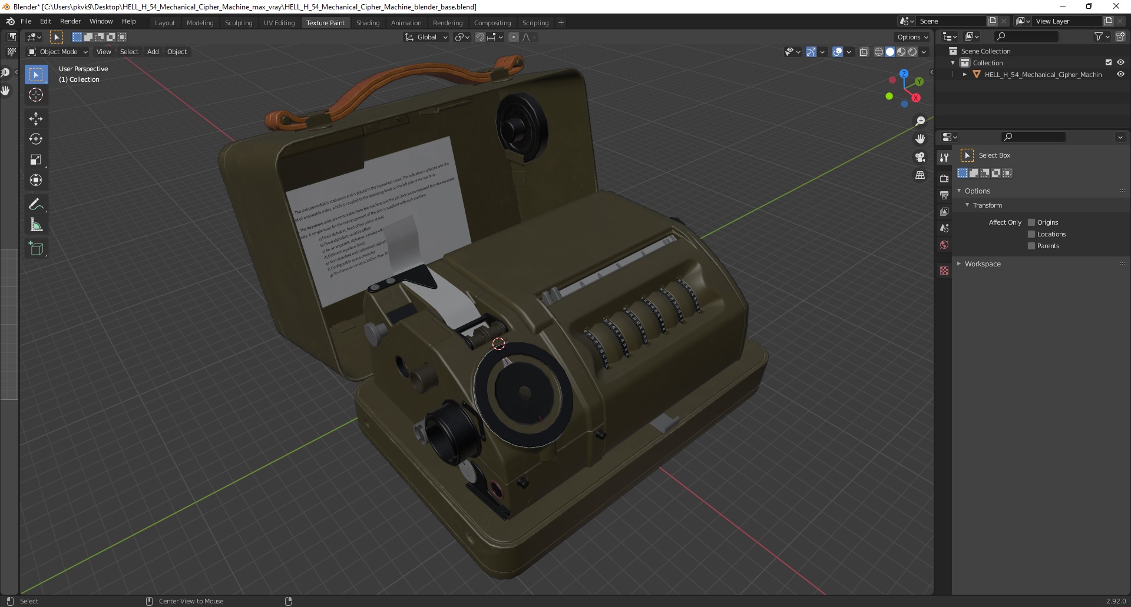Switch to Rendered viewport shading

click(x=912, y=52)
